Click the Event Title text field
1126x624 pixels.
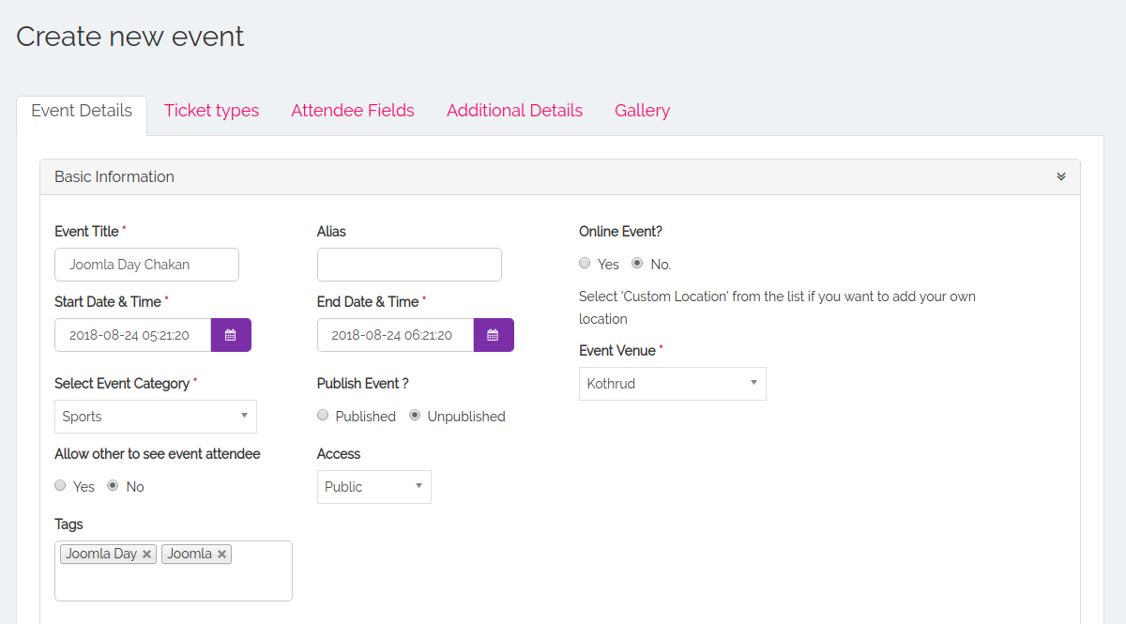(146, 265)
